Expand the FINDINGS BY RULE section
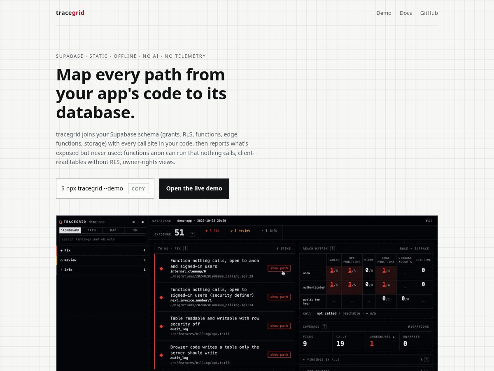This screenshot has height=371, width=494. pyautogui.click(x=366, y=359)
